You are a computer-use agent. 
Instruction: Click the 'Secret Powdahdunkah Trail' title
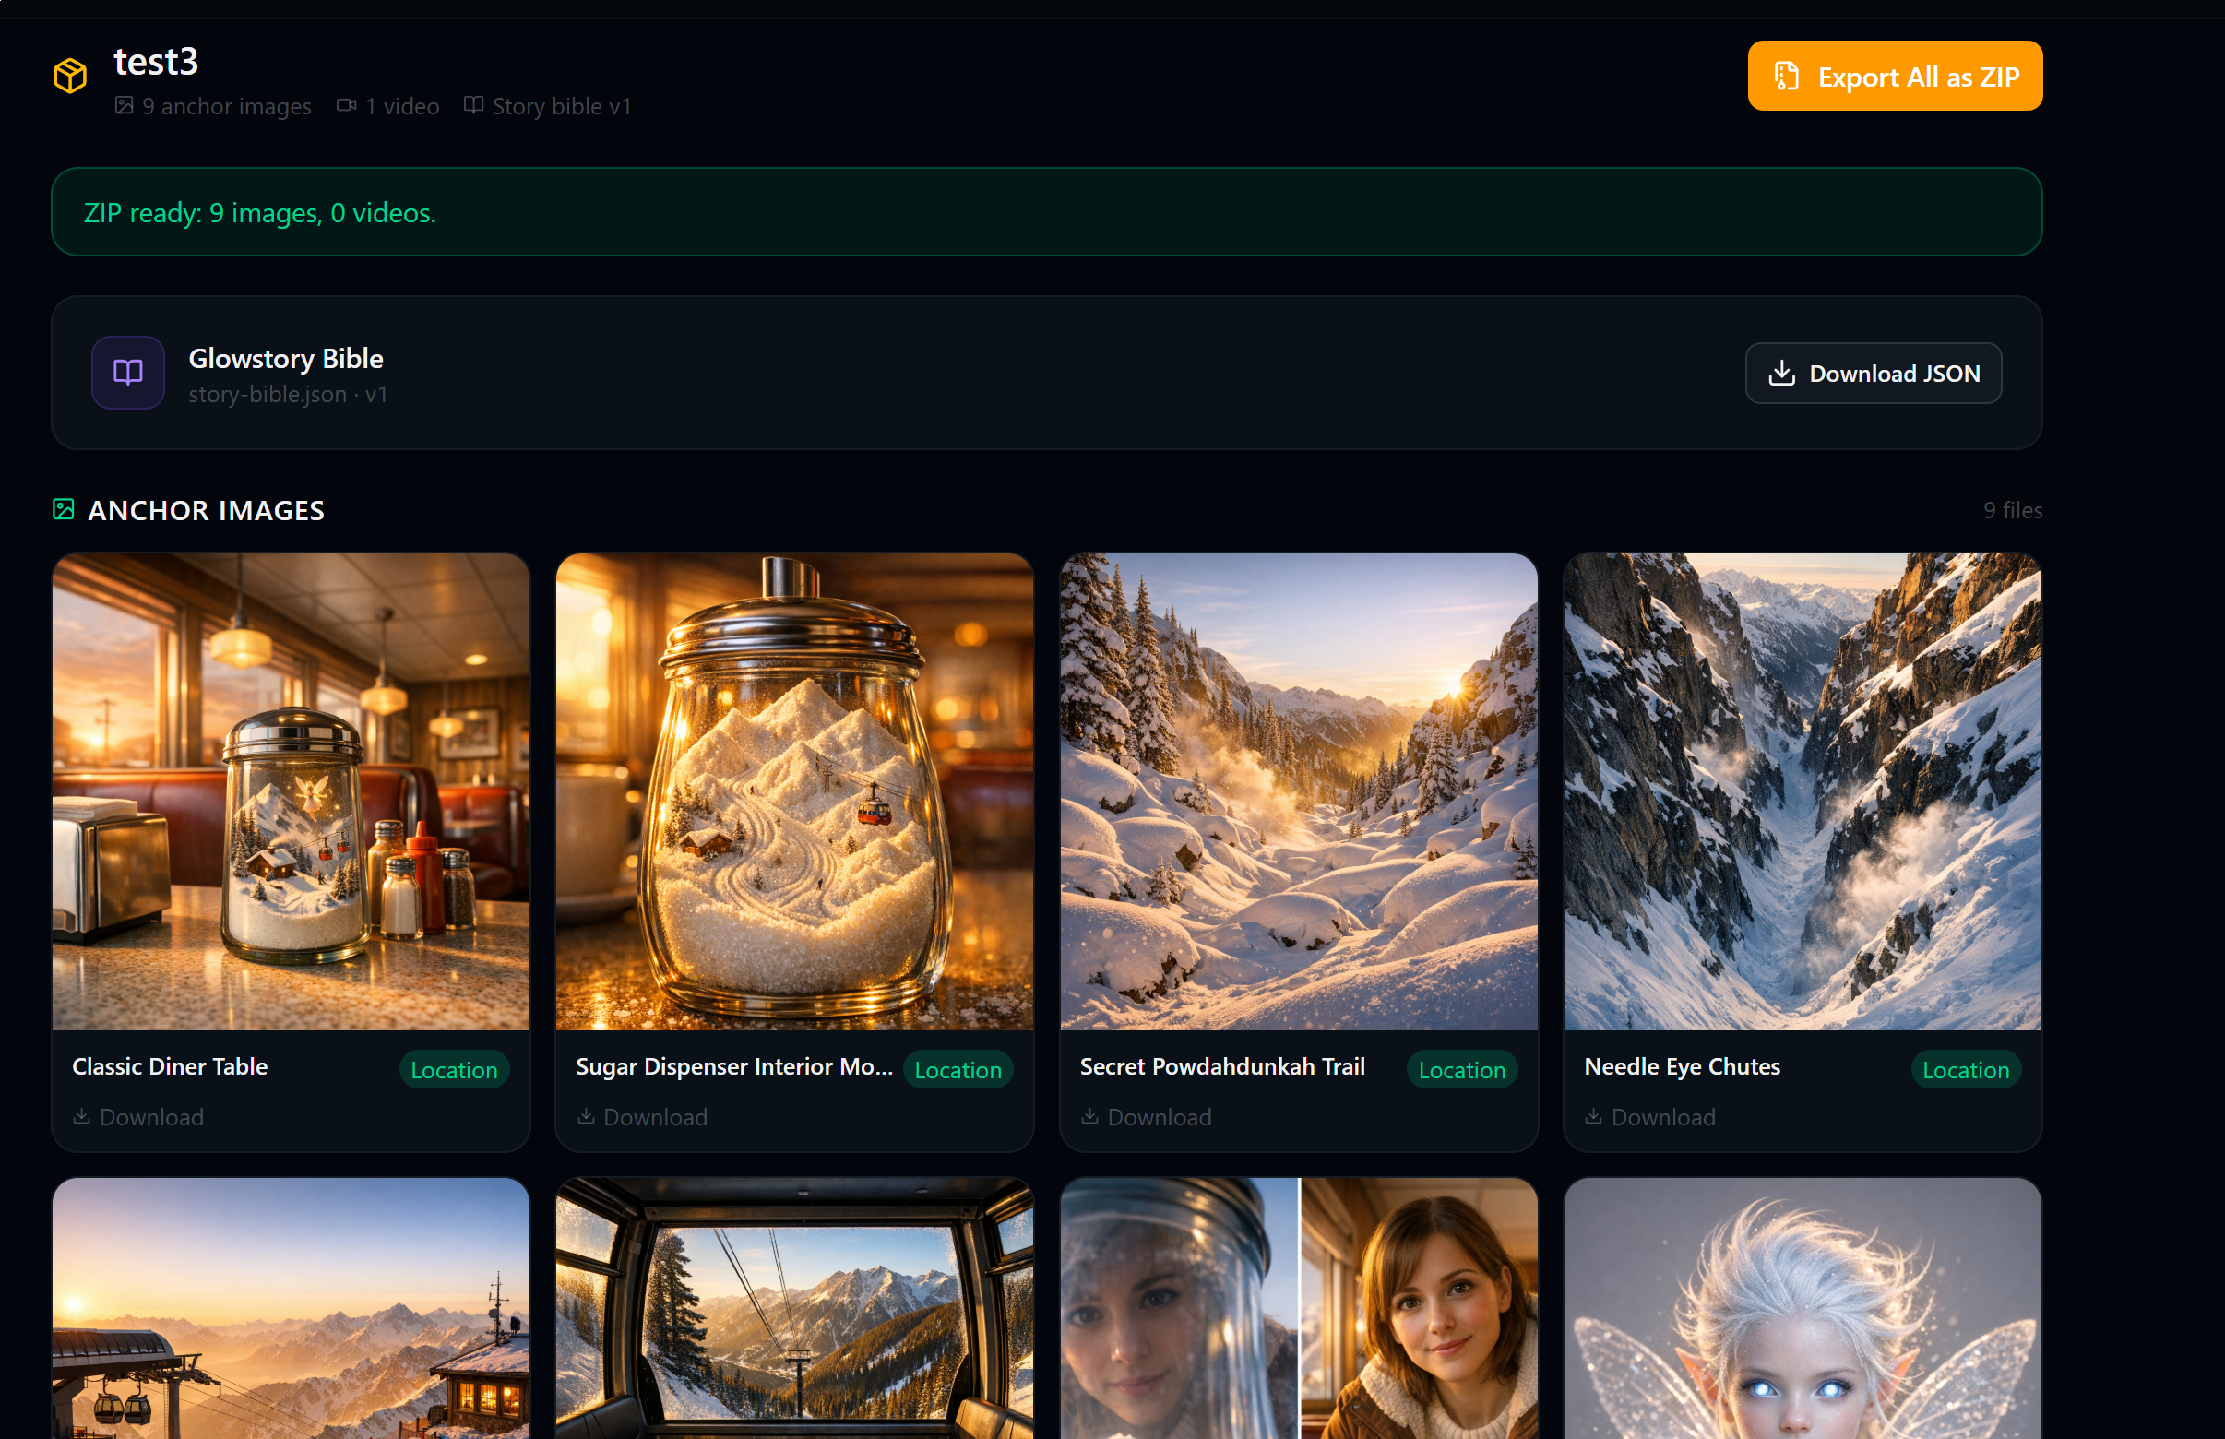tap(1222, 1066)
